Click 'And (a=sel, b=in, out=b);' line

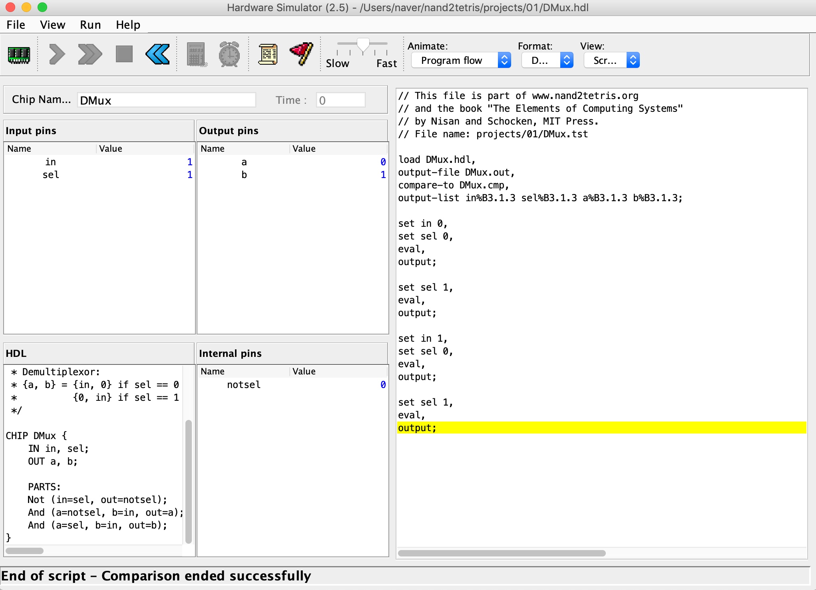pyautogui.click(x=98, y=525)
